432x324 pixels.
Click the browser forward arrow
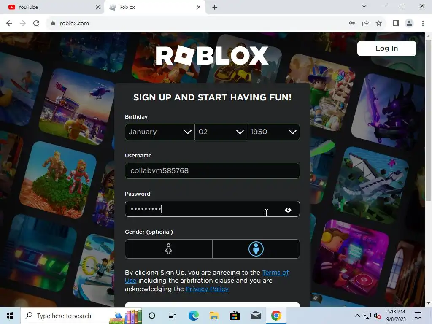23,24
